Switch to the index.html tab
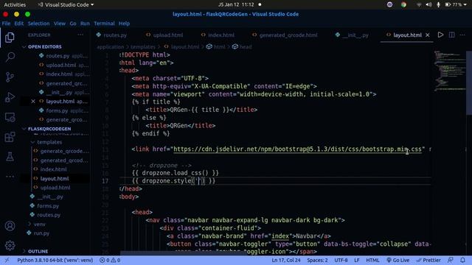This screenshot has width=472, height=265. pos(218,35)
